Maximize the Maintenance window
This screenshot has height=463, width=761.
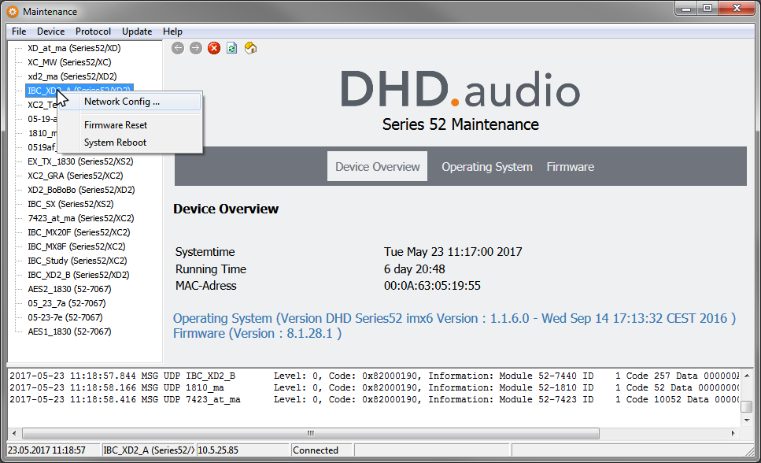(707, 9)
